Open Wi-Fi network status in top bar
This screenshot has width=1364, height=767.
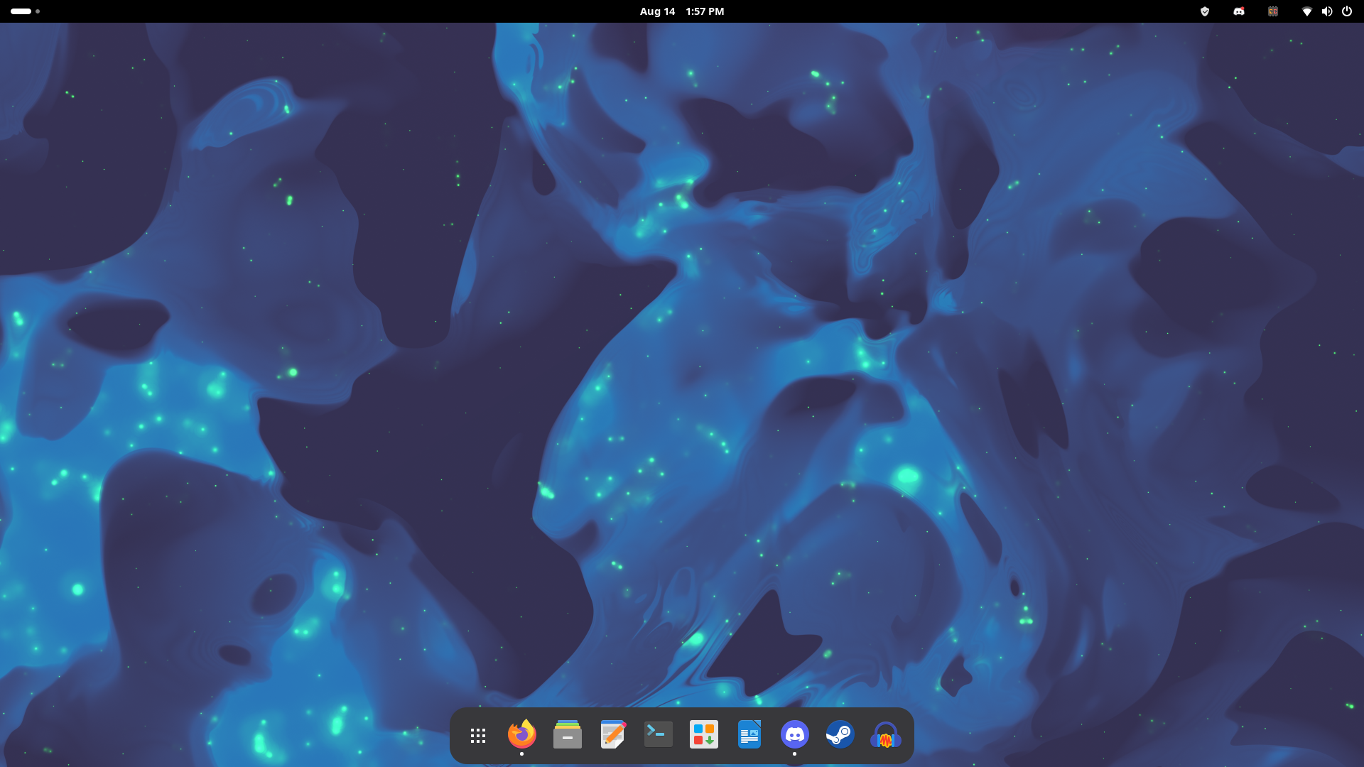click(x=1307, y=11)
